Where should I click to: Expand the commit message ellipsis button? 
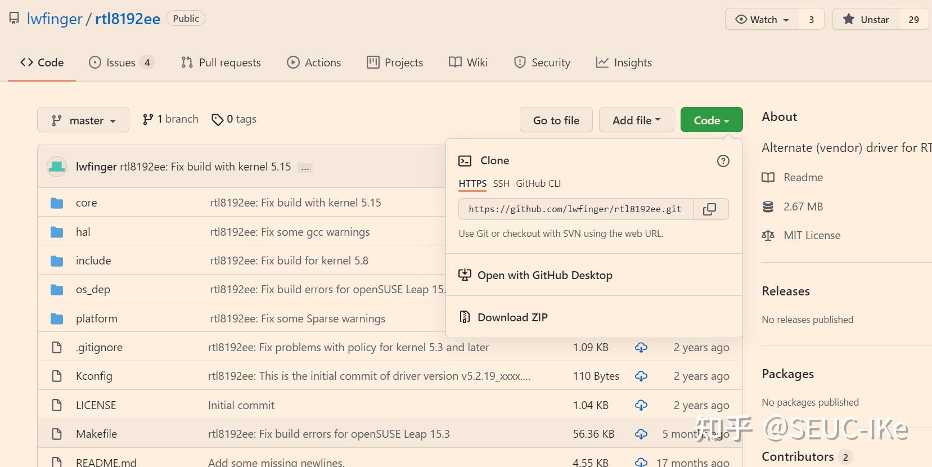coord(305,168)
